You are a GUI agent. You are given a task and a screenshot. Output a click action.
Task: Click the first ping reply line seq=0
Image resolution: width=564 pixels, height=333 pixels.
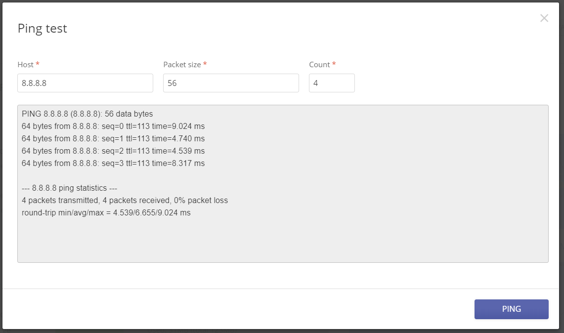tap(113, 126)
